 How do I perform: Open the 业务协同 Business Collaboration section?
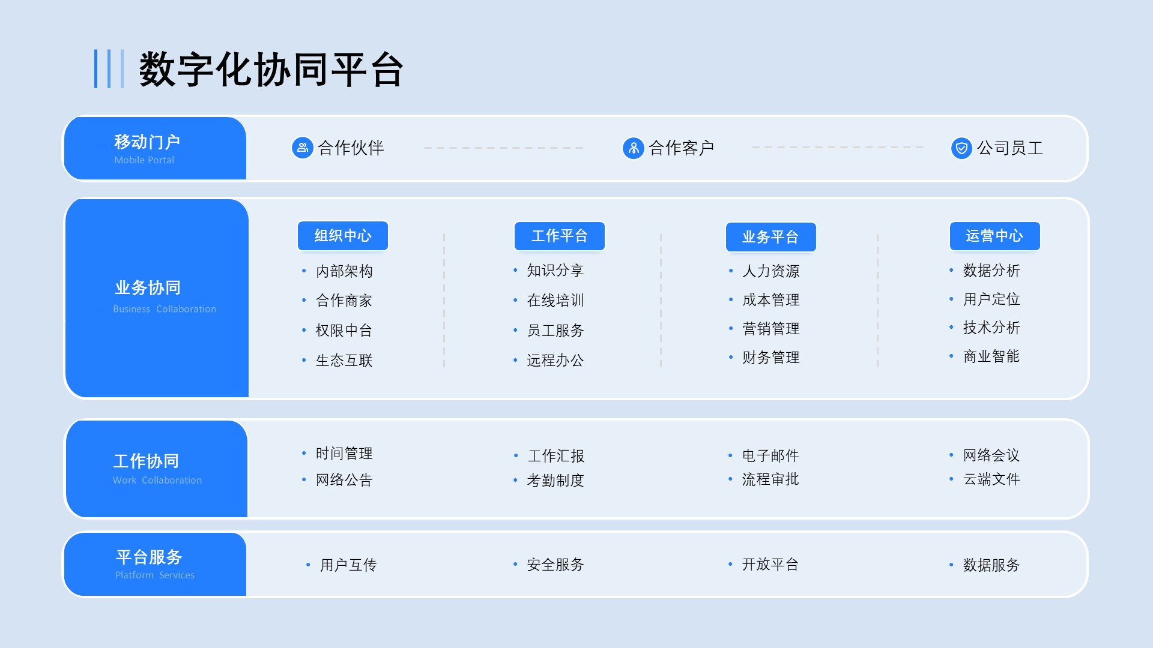[x=157, y=298]
